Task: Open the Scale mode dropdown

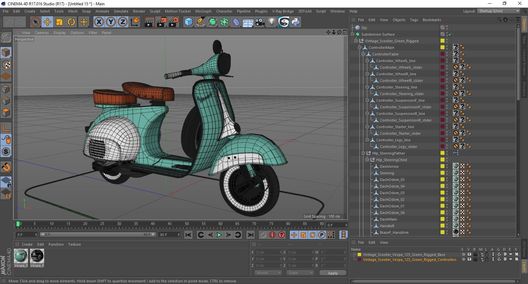Action: tap(300, 273)
